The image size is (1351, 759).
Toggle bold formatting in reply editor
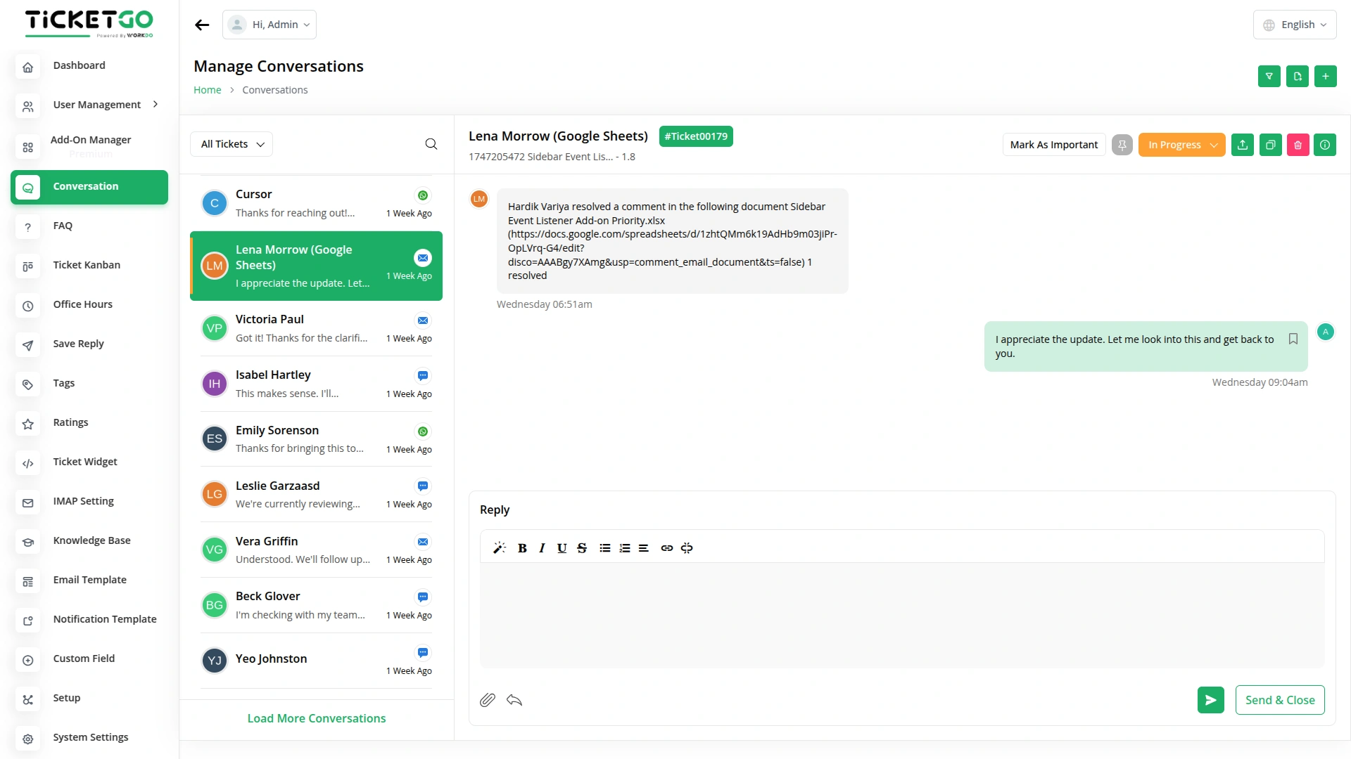click(x=522, y=548)
